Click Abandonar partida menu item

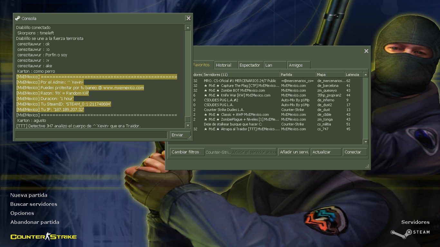point(34,222)
